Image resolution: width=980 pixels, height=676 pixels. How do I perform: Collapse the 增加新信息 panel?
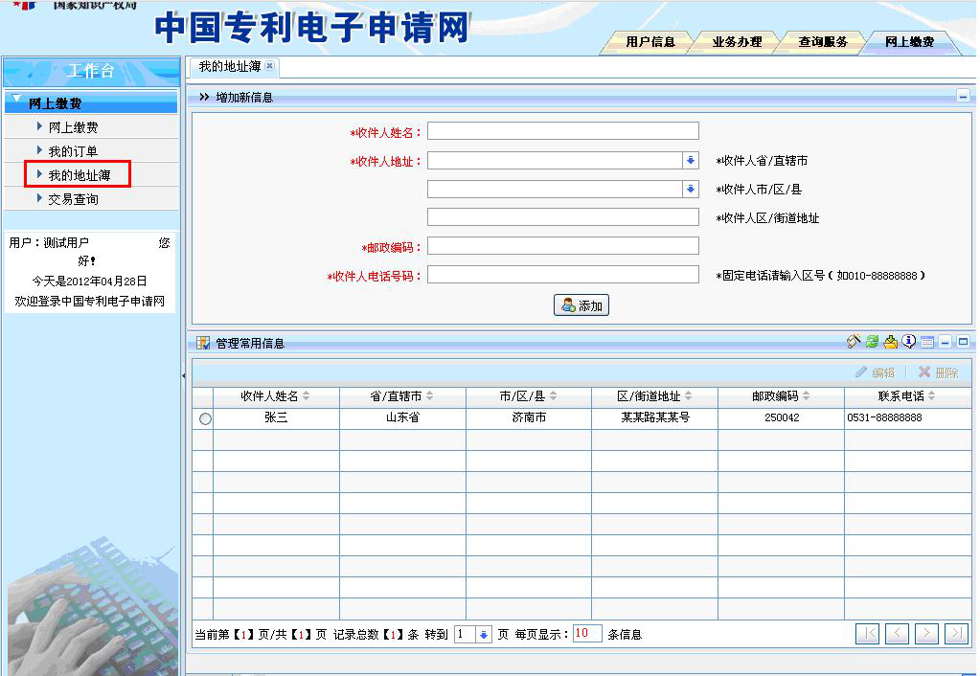[963, 97]
